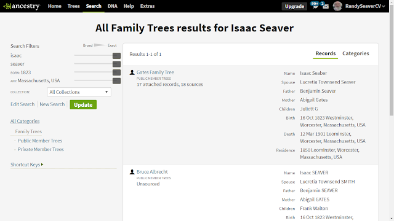Click the Edit Search link
The height and width of the screenshot is (221, 394).
(23, 104)
